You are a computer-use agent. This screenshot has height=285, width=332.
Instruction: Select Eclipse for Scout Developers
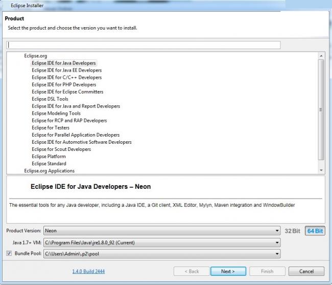point(61,149)
